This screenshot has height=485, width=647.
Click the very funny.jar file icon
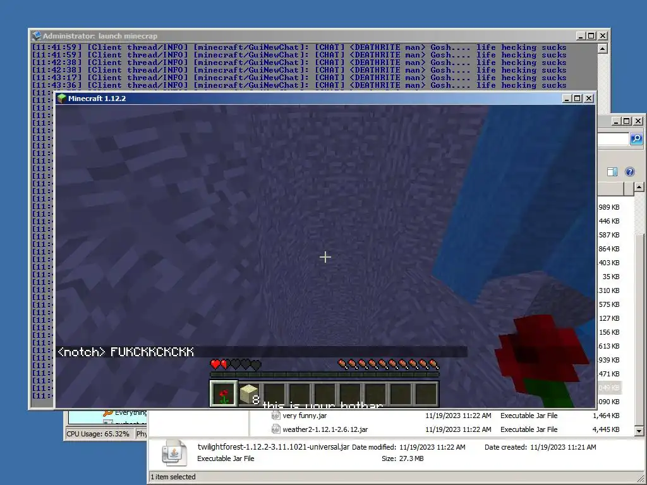275,416
